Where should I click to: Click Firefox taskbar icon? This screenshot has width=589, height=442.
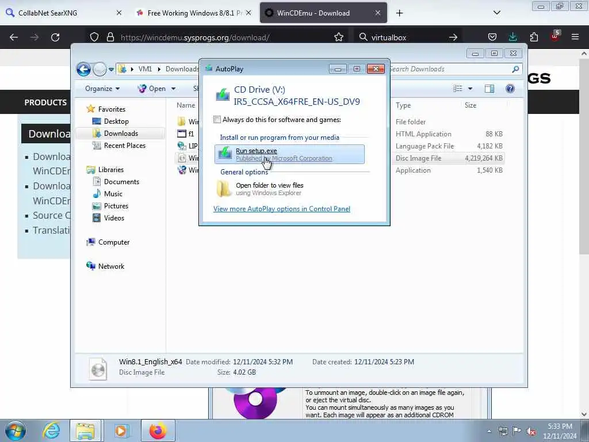158,430
